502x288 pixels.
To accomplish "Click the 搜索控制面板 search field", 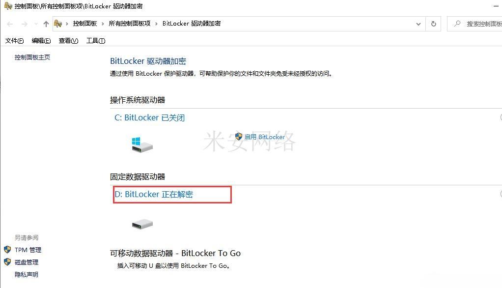I will click(x=474, y=24).
